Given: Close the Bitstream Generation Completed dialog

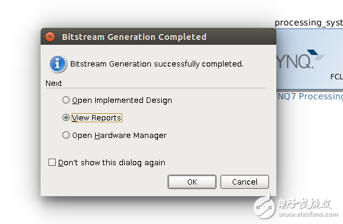Looking at the screenshot, I should coord(50,37).
